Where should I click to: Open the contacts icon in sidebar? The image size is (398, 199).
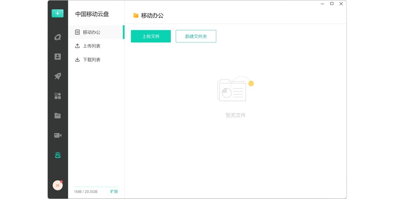pos(58,56)
